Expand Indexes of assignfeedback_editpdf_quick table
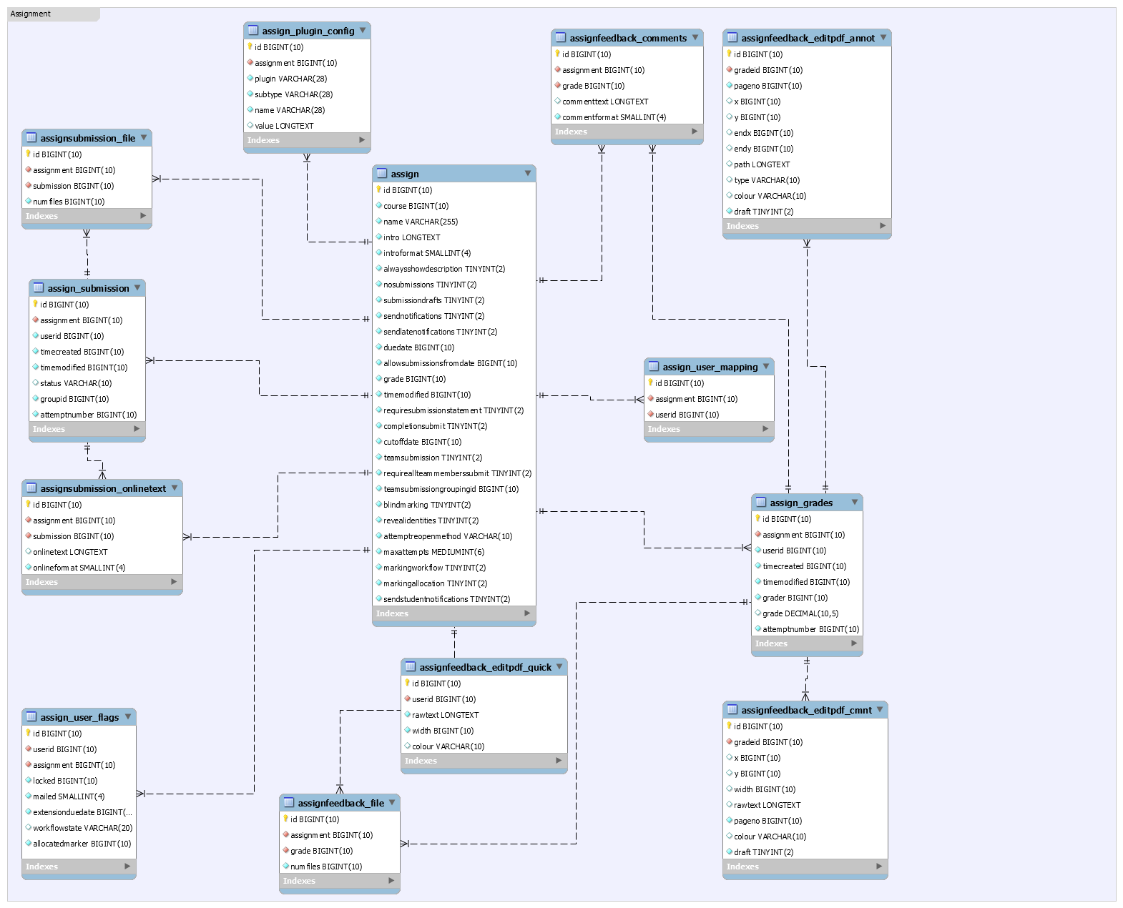 point(559,761)
